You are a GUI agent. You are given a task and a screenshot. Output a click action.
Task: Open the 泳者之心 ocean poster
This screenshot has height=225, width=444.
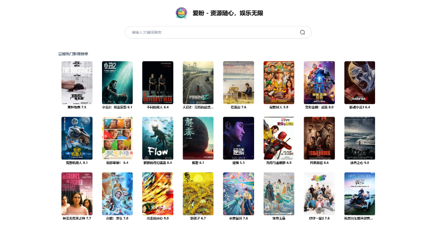tap(359, 138)
